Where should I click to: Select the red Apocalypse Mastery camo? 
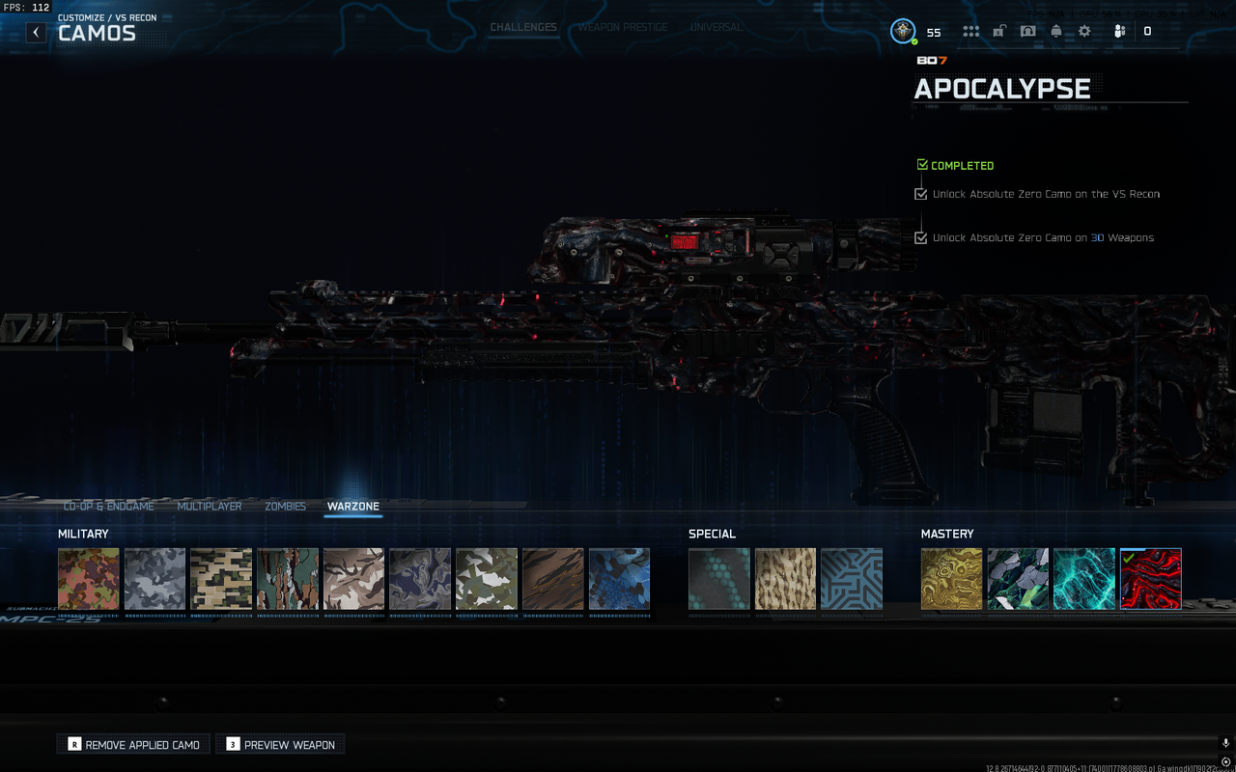pyautogui.click(x=1151, y=579)
